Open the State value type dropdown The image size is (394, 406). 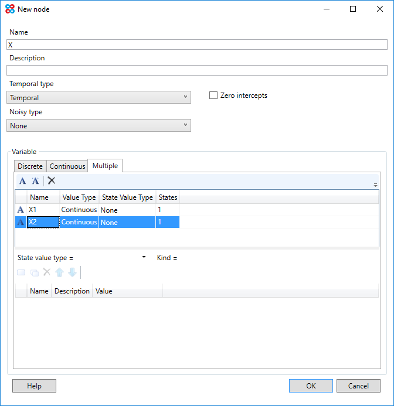tap(144, 257)
